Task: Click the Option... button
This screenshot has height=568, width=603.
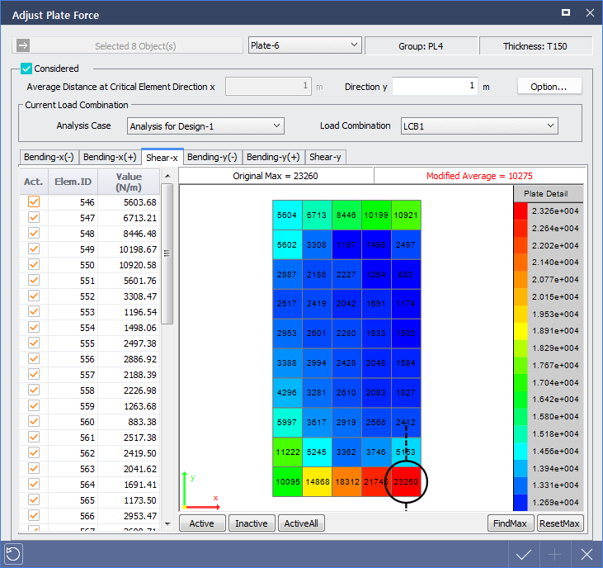Action: pos(549,87)
